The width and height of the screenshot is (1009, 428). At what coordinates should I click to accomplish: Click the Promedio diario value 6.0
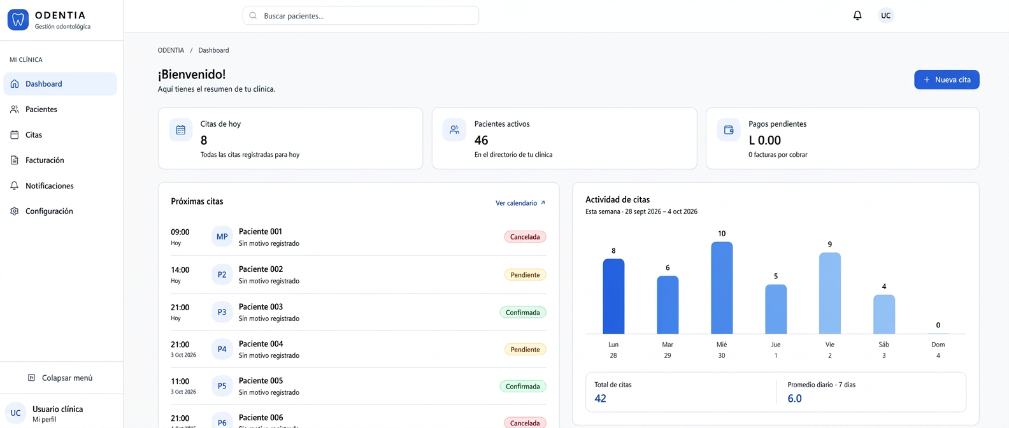pos(794,398)
